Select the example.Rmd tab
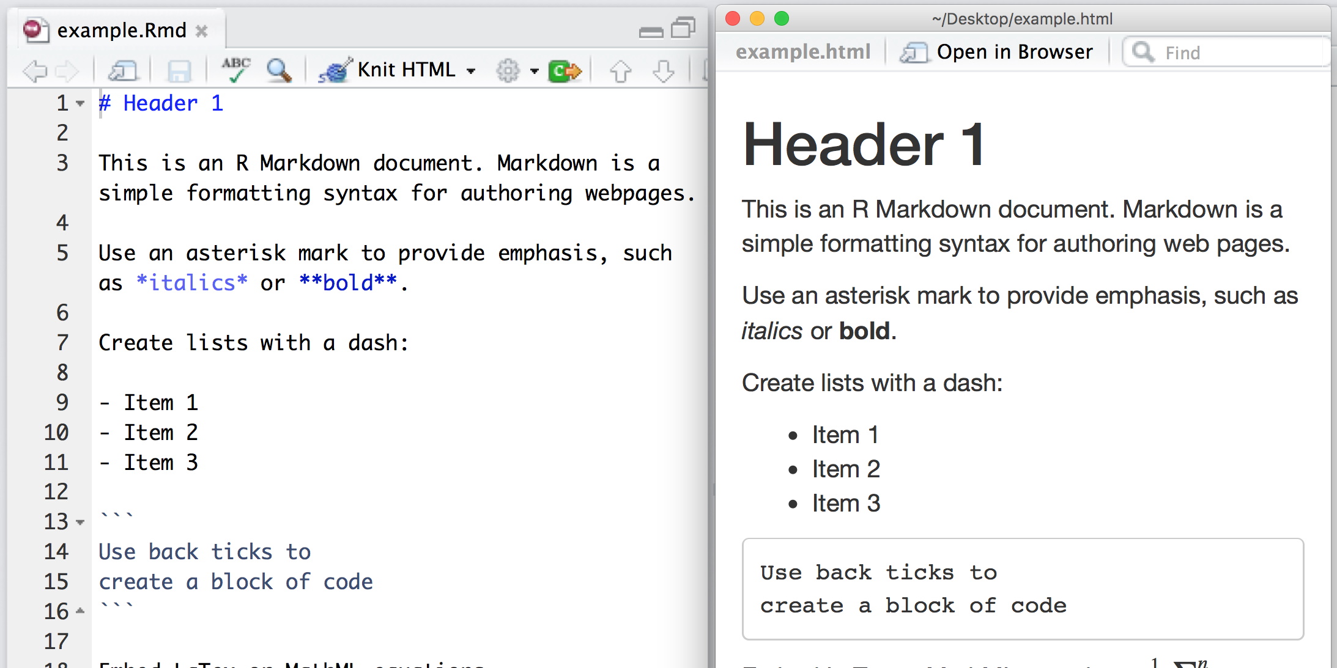 click(122, 30)
